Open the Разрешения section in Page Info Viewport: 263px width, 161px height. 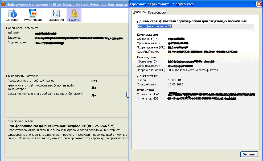pos(56,15)
